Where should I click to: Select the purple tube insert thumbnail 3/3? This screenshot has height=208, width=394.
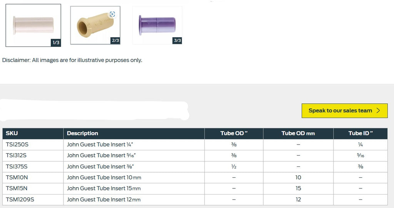pyautogui.click(x=157, y=25)
